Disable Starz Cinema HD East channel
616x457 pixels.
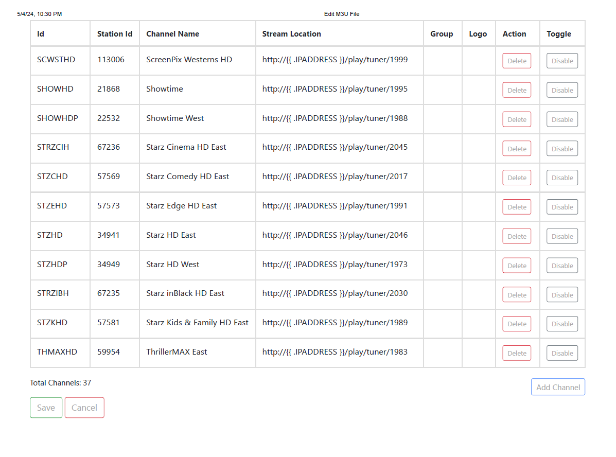[562, 149]
